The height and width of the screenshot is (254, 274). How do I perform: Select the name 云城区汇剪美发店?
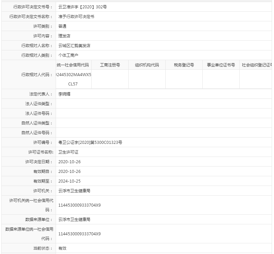[74, 46]
